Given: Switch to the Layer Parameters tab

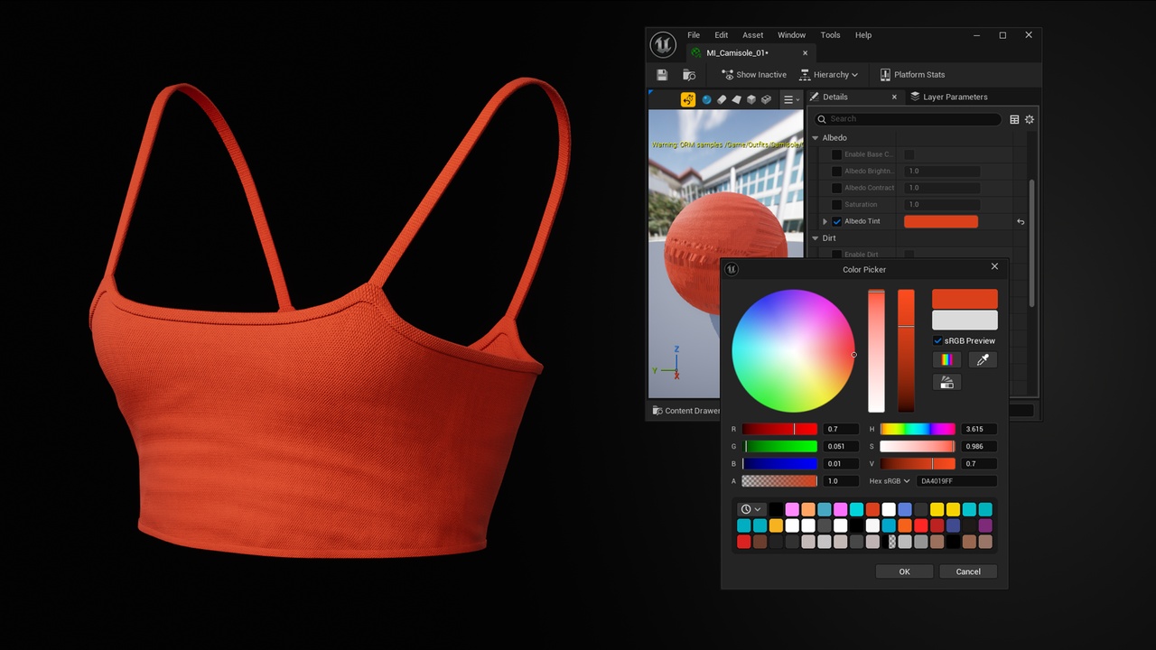Looking at the screenshot, I should click(948, 97).
